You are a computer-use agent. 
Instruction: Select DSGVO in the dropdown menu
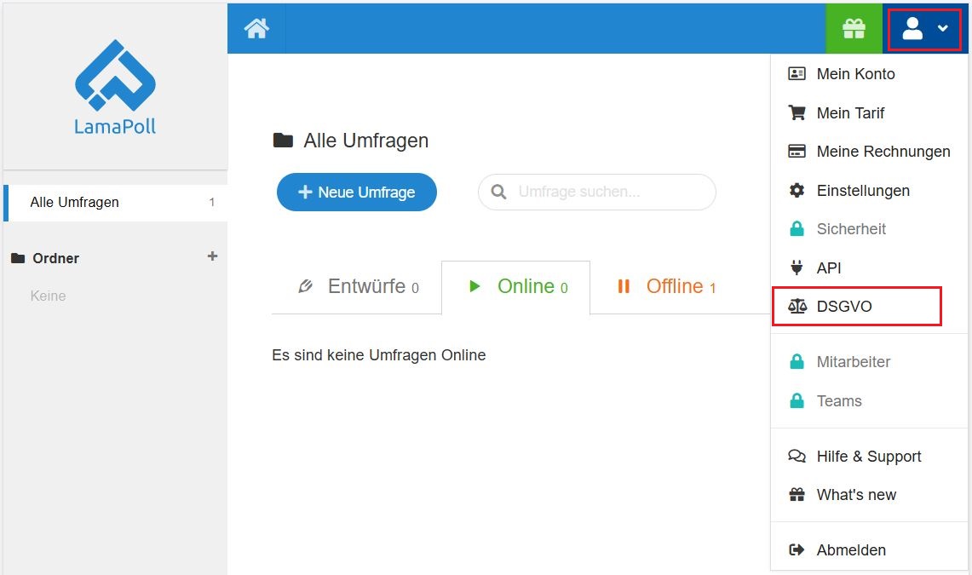coord(843,307)
